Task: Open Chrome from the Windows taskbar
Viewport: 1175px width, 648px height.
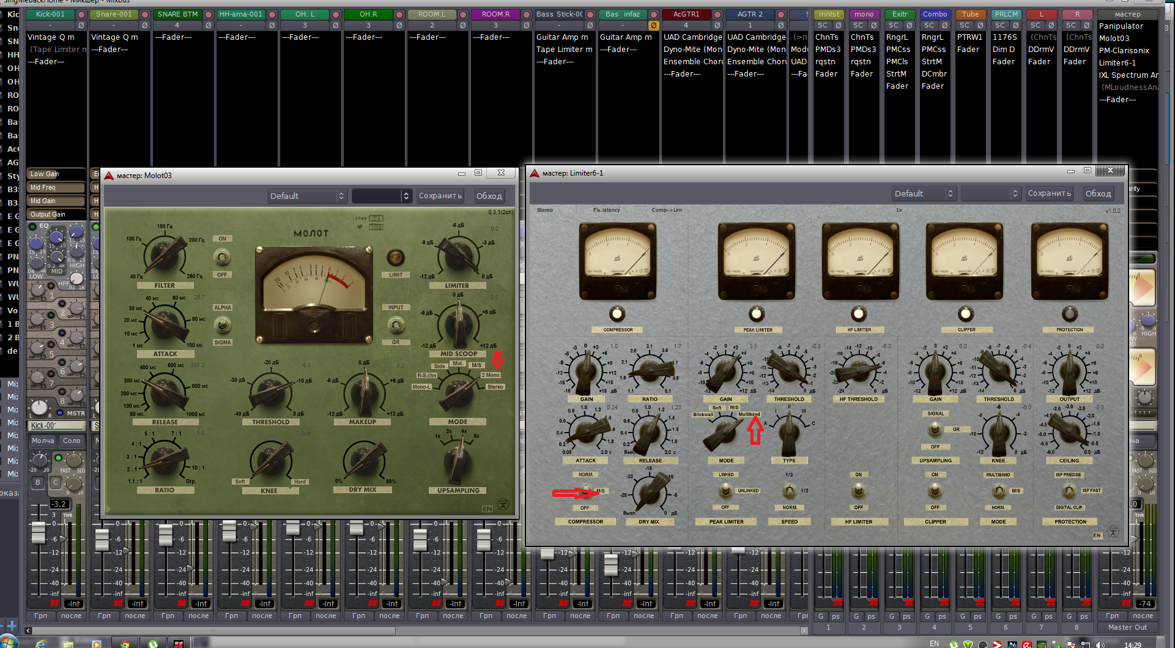Action: pyautogui.click(x=125, y=644)
